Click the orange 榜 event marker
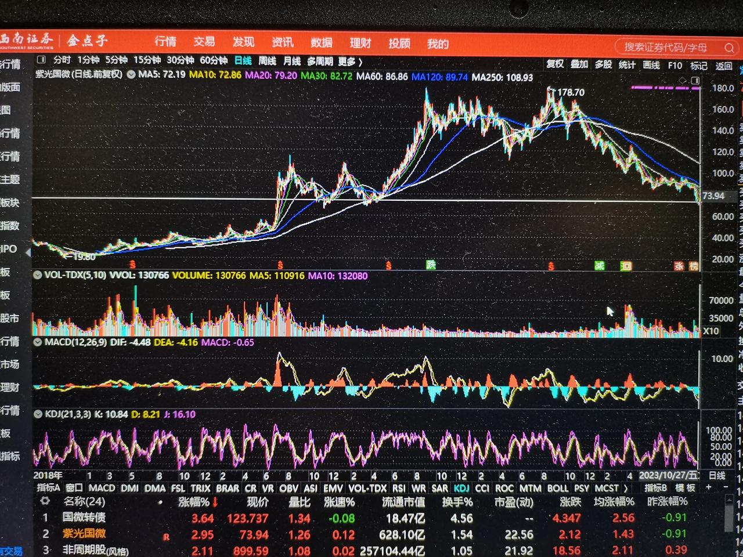The width and height of the screenshot is (743, 557). [x=694, y=266]
